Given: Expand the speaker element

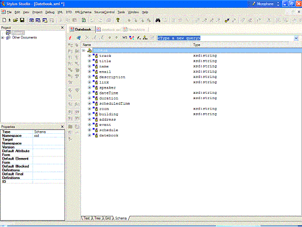Looking at the screenshot, I should [x=89, y=87].
